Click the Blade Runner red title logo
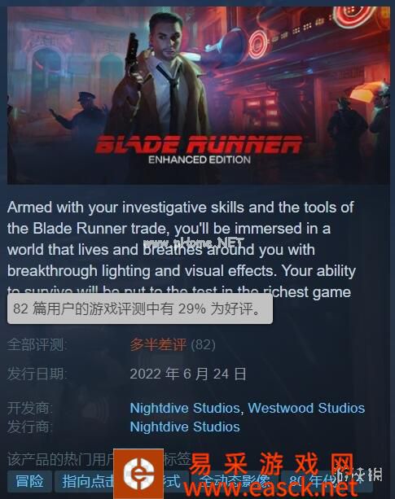The image size is (395, 499). 199,144
